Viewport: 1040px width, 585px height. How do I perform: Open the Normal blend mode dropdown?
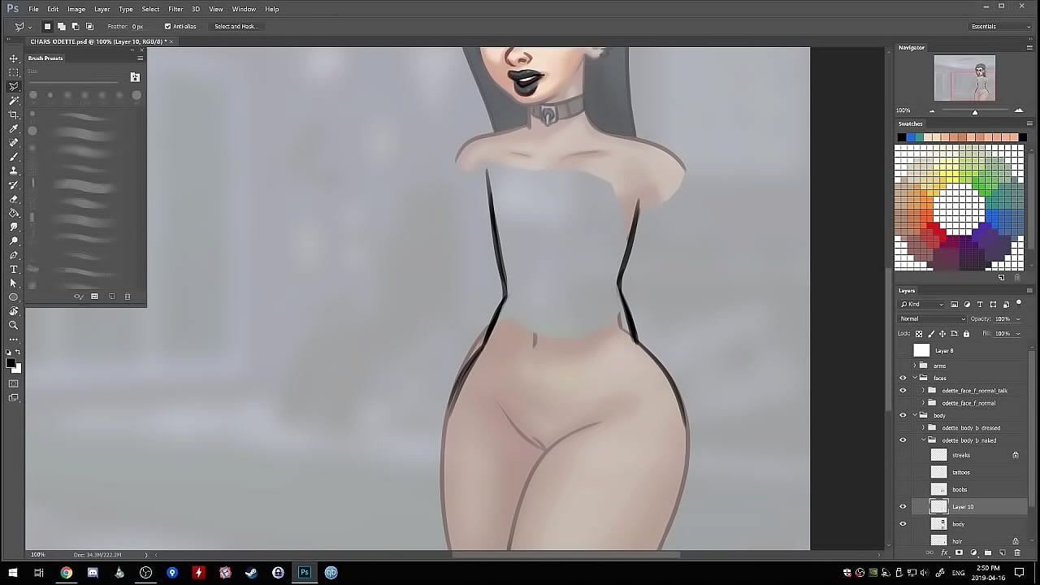point(932,319)
